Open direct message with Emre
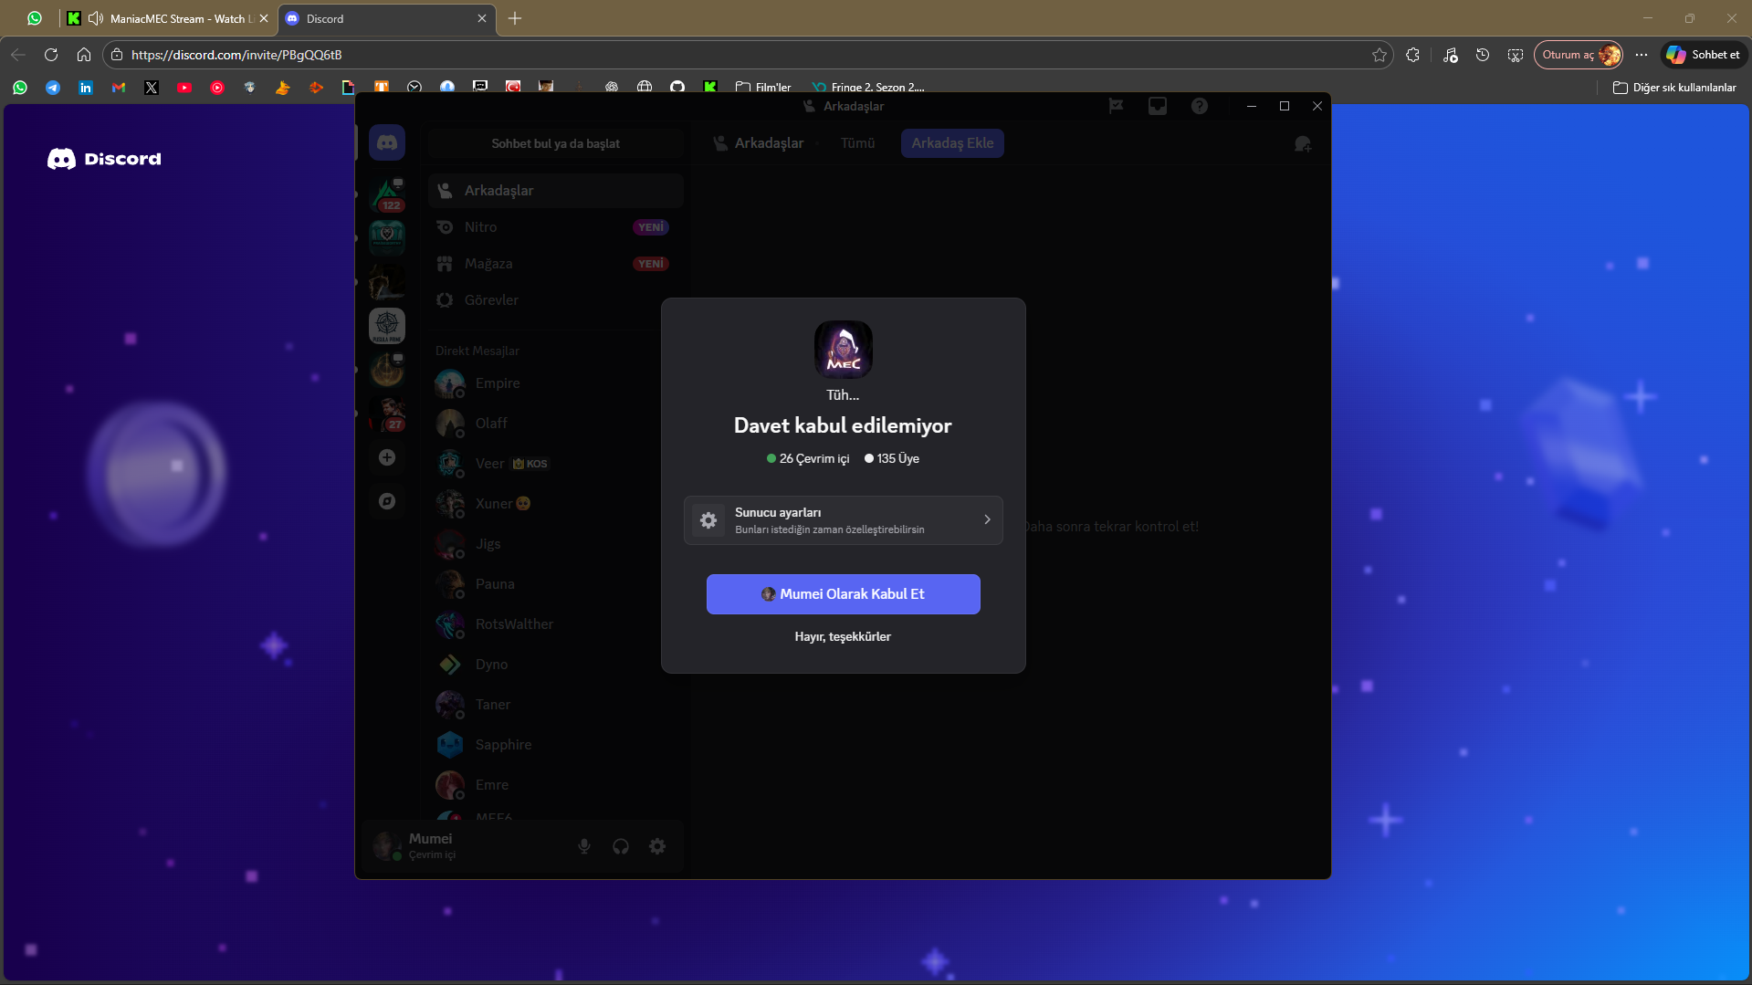 555,785
